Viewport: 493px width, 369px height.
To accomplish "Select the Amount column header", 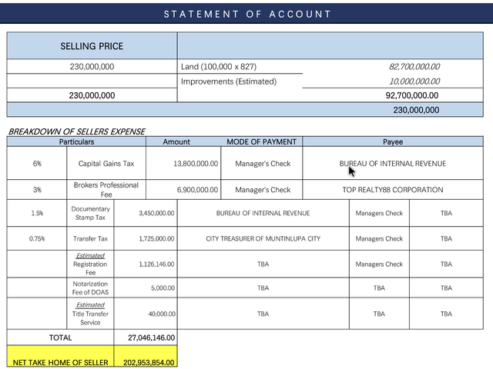I will (176, 141).
